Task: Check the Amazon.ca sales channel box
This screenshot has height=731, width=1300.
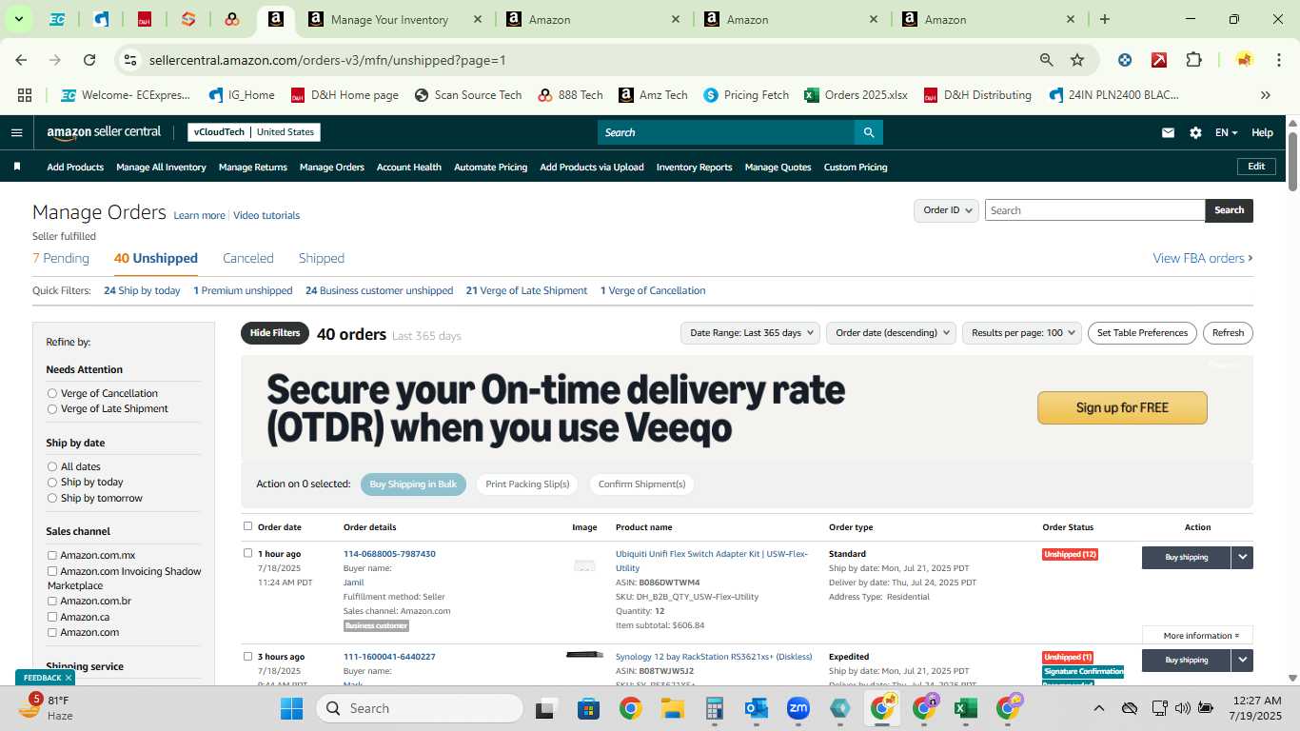Action: pos(52,617)
